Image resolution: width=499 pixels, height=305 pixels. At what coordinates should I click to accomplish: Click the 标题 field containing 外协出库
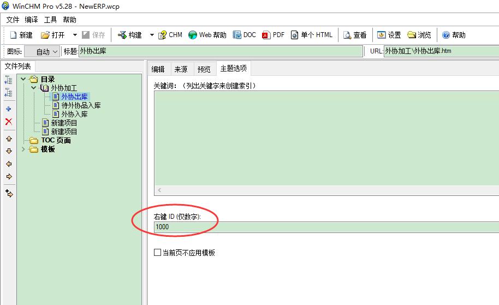tap(221, 51)
